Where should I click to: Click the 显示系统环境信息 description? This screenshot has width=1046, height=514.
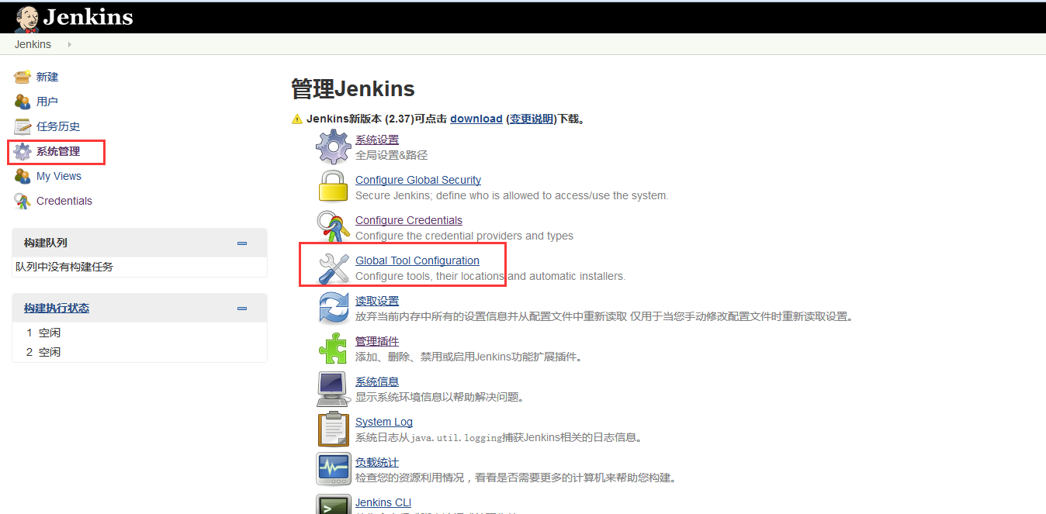pos(442,397)
